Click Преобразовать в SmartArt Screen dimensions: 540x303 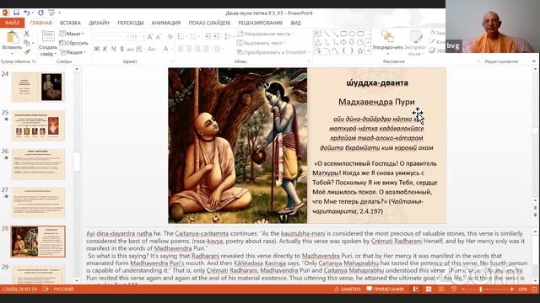(273, 52)
